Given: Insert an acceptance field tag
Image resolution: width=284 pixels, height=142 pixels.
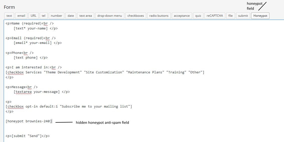Looking at the screenshot, I should 182,16.
